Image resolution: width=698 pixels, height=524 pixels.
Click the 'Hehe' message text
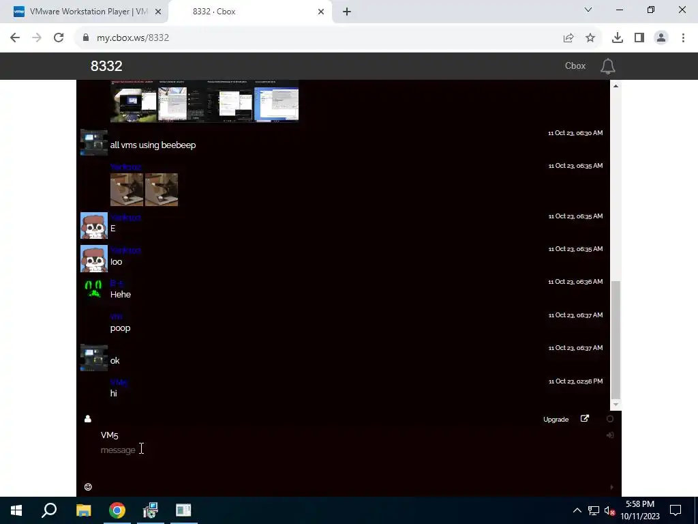tap(121, 295)
